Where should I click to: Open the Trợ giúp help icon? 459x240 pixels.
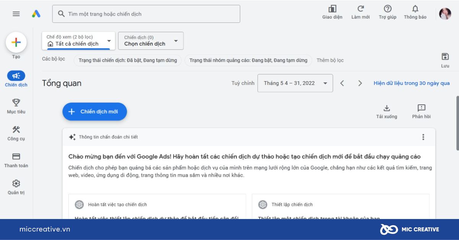pos(387,9)
